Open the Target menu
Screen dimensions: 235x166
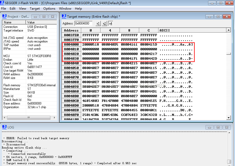click(35, 9)
